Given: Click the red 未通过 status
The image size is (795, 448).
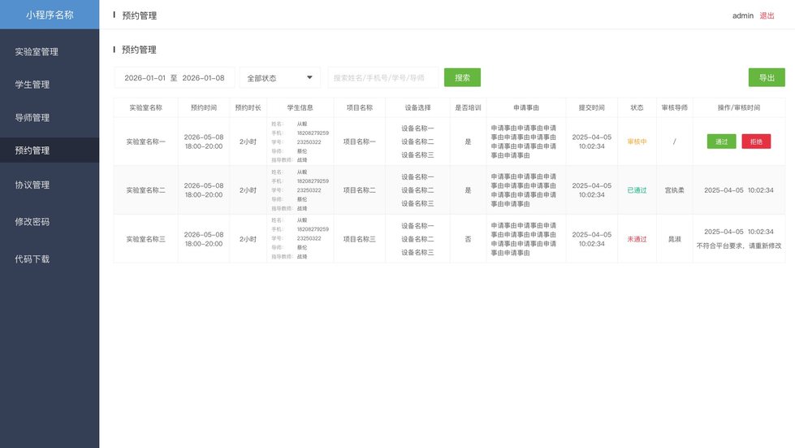Looking at the screenshot, I should [x=637, y=239].
